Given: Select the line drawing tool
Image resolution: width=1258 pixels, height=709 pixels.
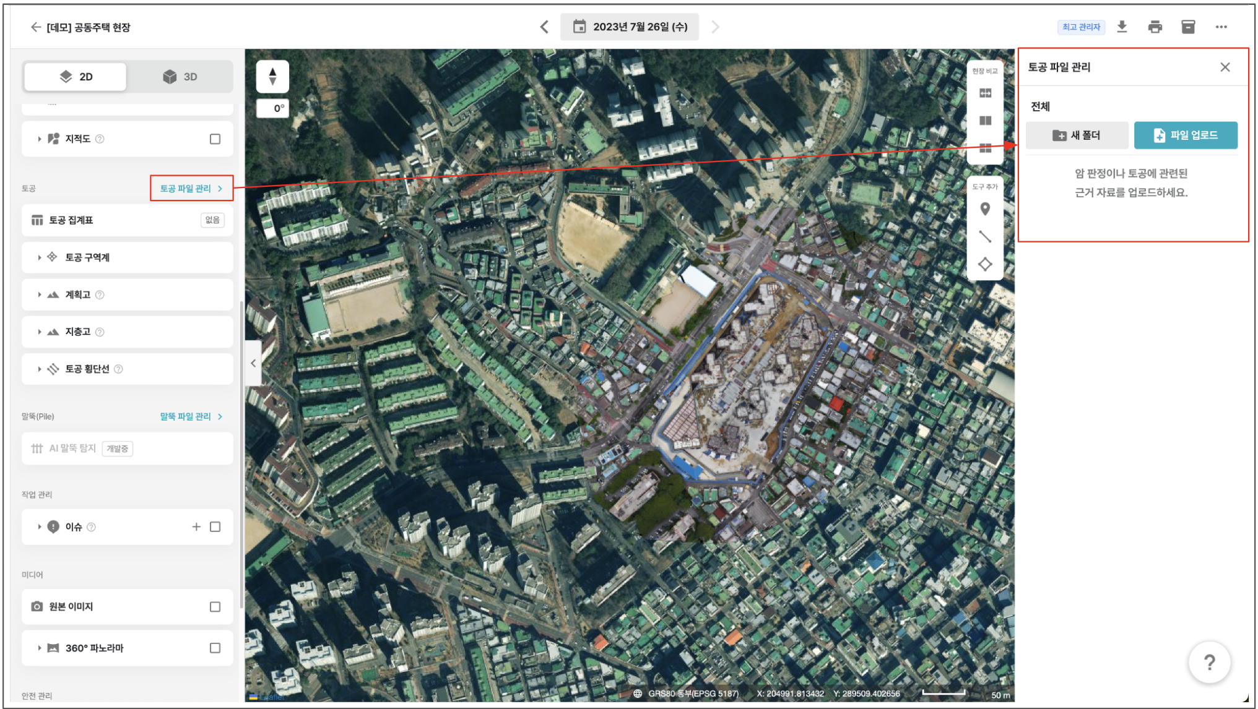Looking at the screenshot, I should pos(985,236).
